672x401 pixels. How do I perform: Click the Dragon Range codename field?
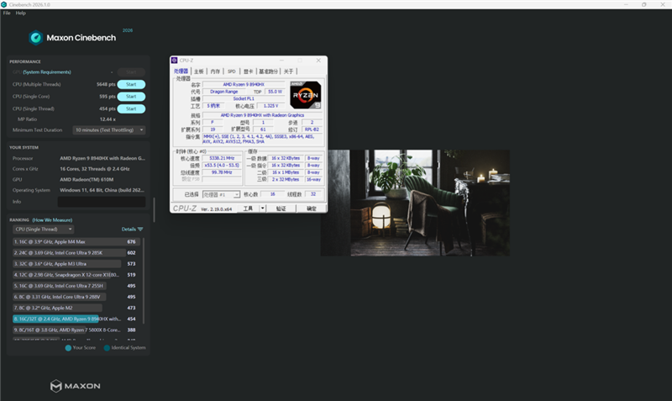(223, 92)
